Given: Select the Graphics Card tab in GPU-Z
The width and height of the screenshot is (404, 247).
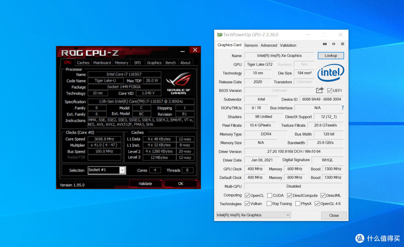Looking at the screenshot, I should click(x=229, y=45).
